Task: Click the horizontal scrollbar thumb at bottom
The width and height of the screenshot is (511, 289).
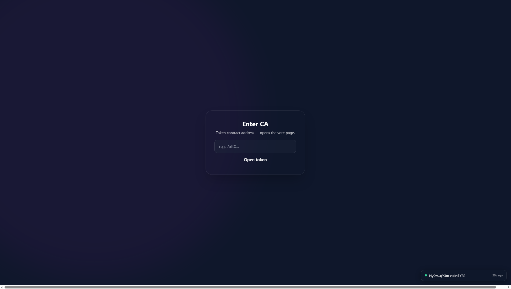Action: pyautogui.click(x=250, y=287)
